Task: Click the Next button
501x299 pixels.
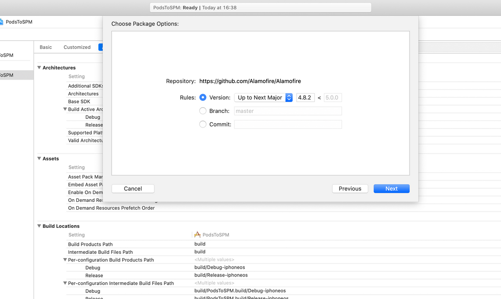Action: click(392, 189)
